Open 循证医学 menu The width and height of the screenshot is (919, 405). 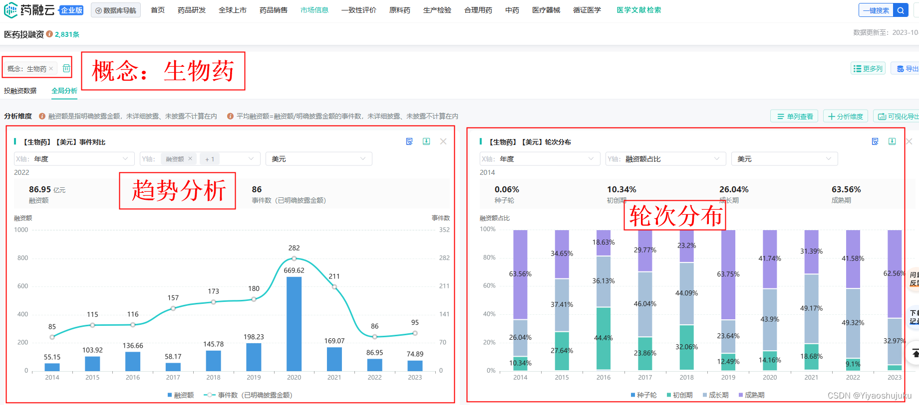[x=587, y=10]
